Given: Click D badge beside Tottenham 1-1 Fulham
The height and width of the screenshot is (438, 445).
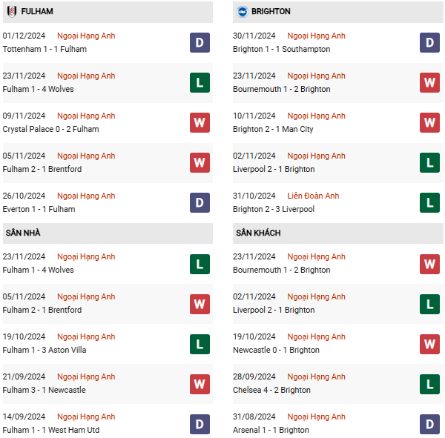Looking at the screenshot, I should pos(200,43).
